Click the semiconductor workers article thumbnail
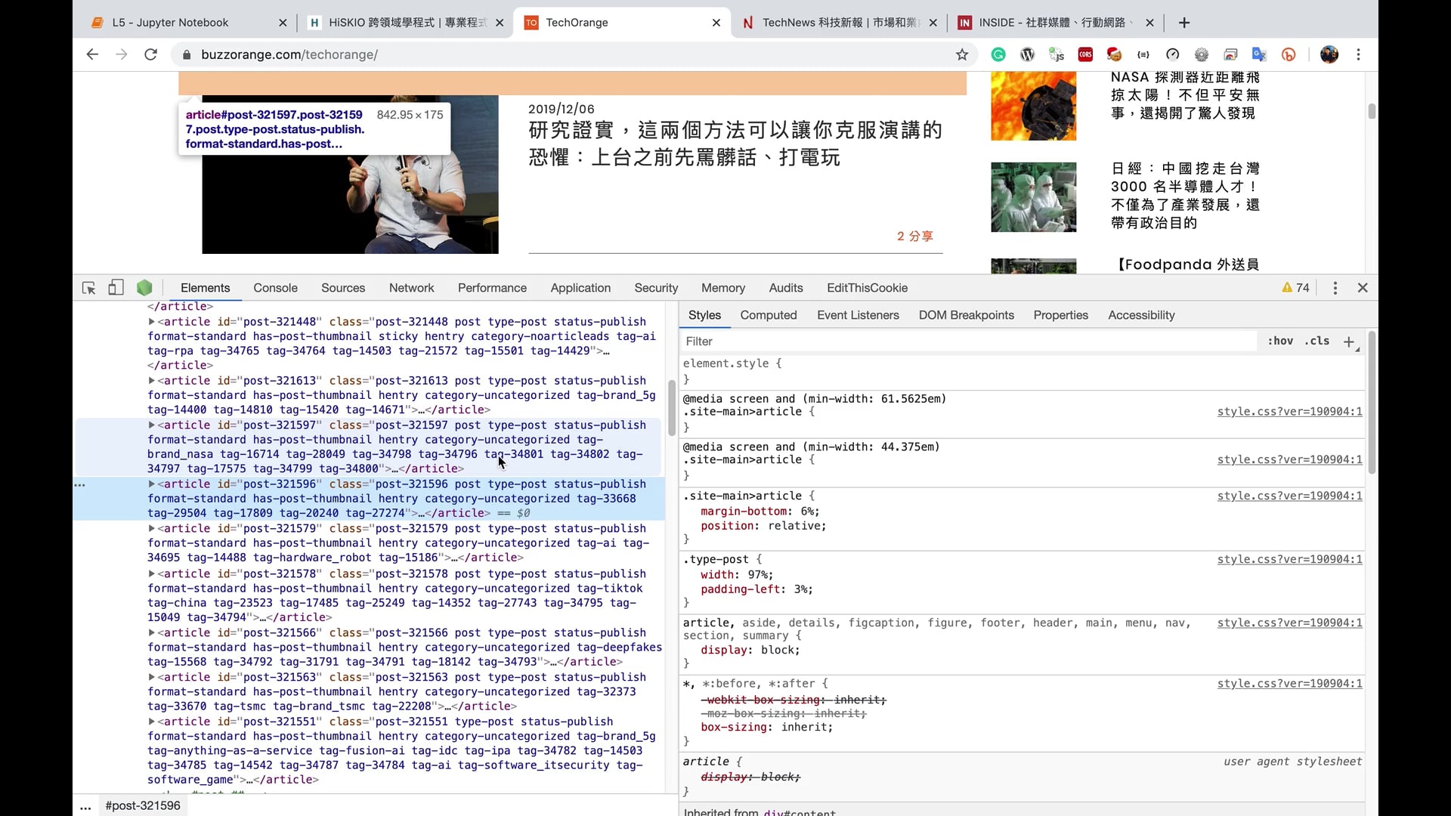 click(1033, 197)
